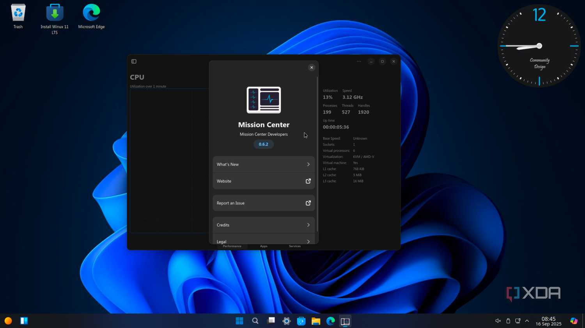Toggle the sidebar in Mission Center window
Image resolution: width=585 pixels, height=328 pixels.
134,62
